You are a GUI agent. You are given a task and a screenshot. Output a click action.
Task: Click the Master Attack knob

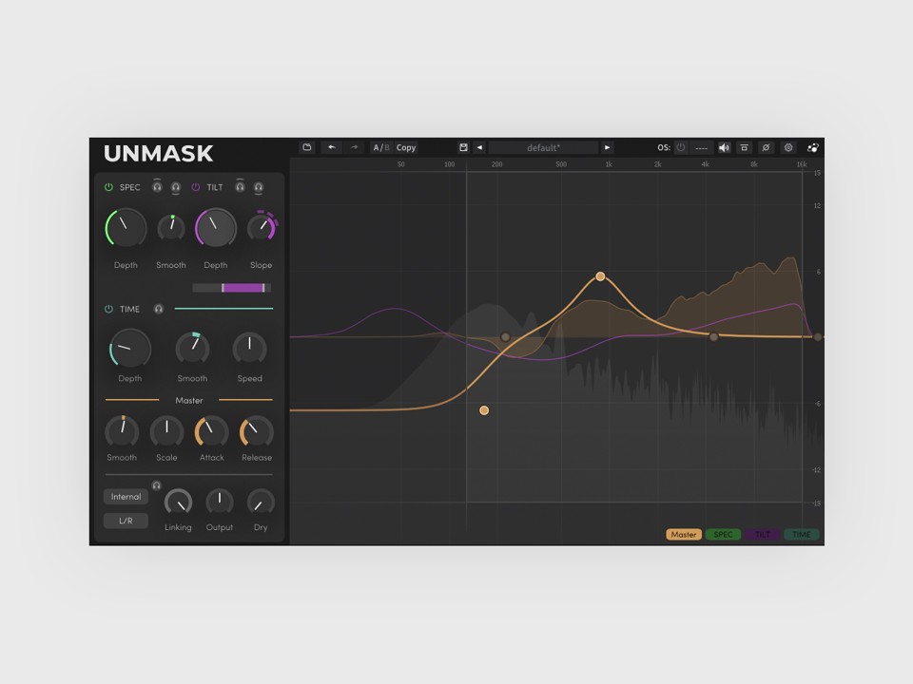[x=211, y=432]
